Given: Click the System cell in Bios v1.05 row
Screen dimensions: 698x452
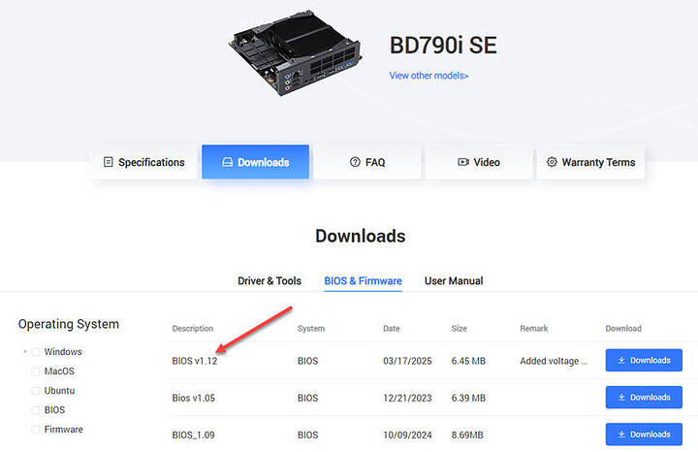Looking at the screenshot, I should (307, 398).
